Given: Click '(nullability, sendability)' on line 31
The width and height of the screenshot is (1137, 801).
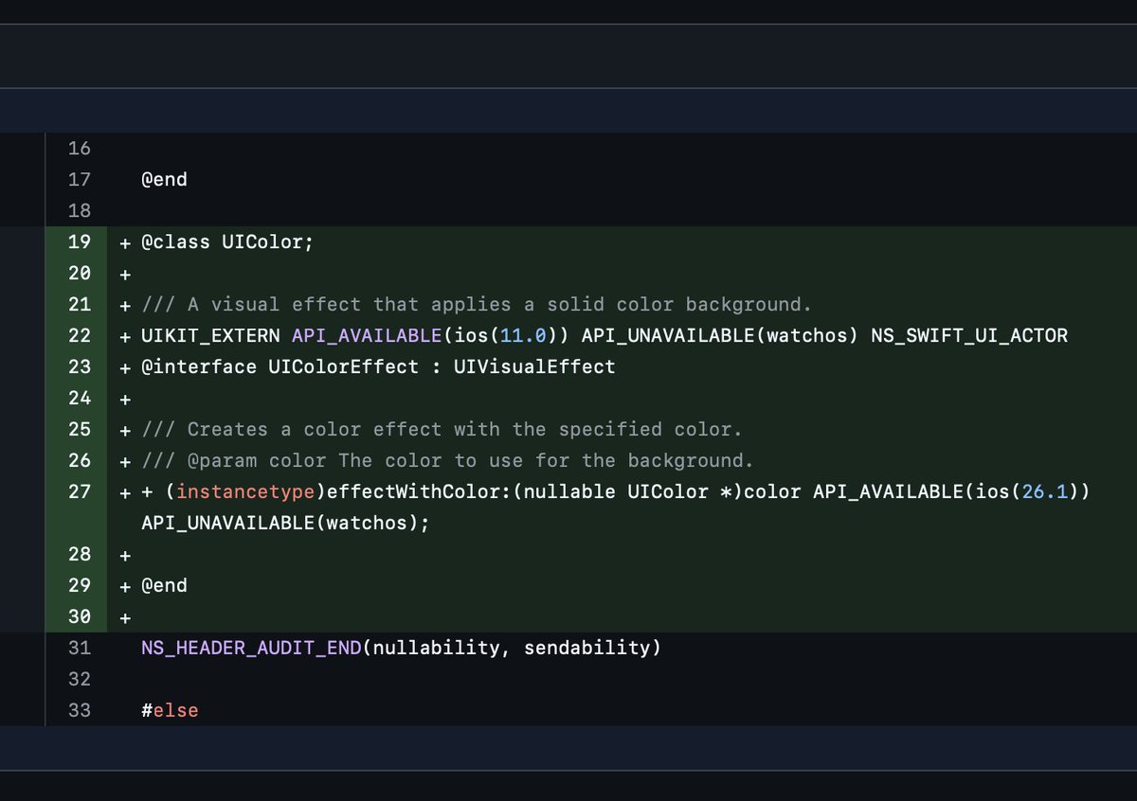Looking at the screenshot, I should [512, 649].
